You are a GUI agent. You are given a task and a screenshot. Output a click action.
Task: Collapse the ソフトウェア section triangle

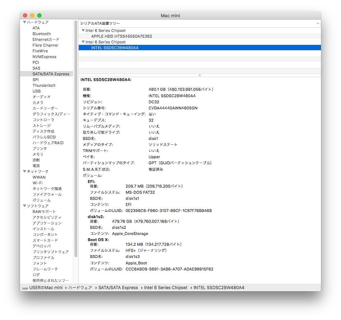[25, 206]
